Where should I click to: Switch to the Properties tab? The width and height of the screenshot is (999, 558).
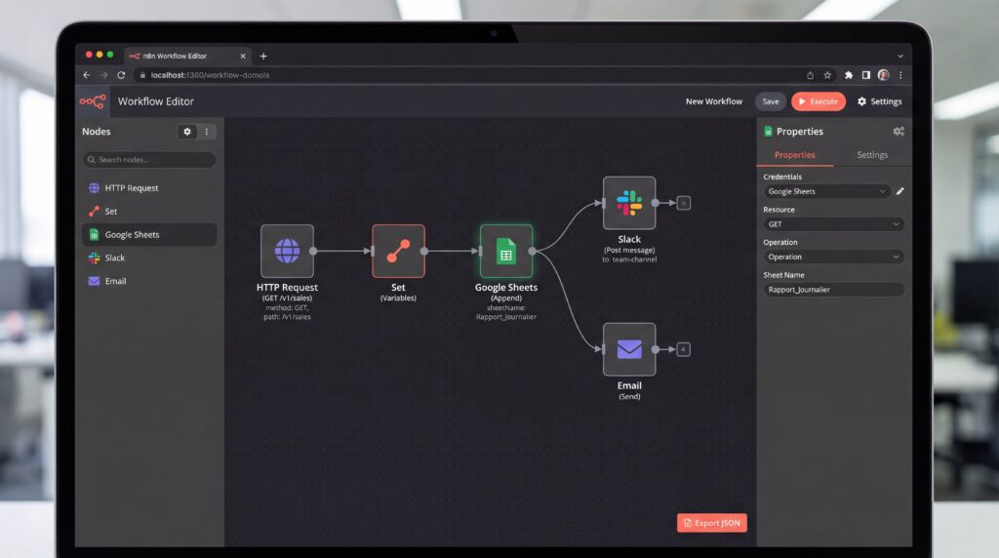pos(794,155)
